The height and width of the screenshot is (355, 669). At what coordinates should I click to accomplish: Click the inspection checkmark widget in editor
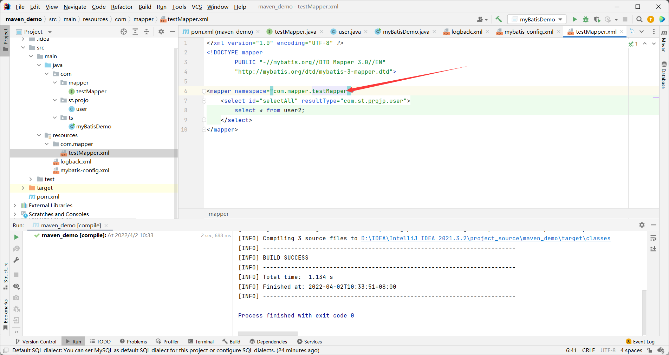tap(633, 44)
